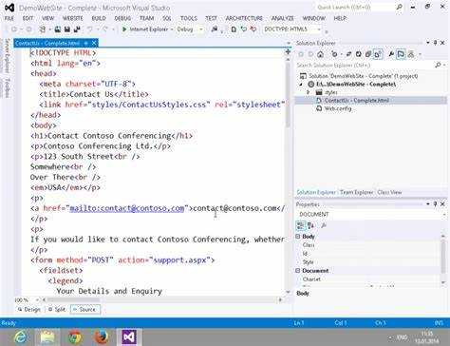Click Home icon in Solution Explorer

pos(320,54)
